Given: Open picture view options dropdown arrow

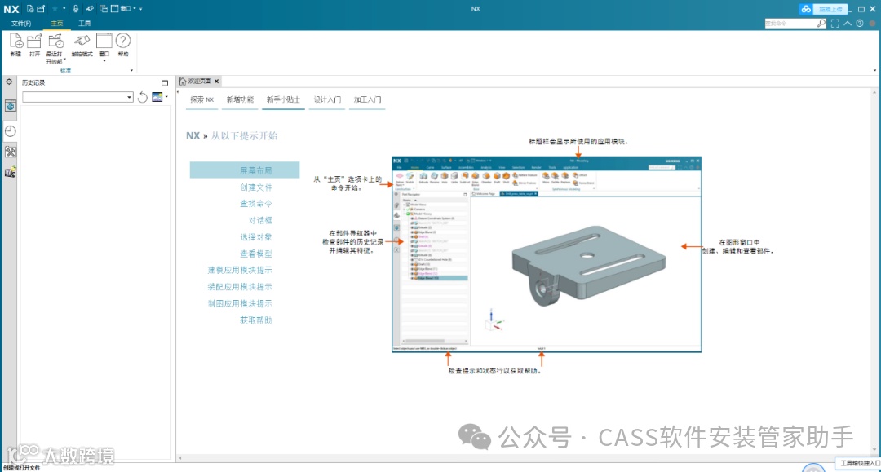Looking at the screenshot, I should [x=166, y=97].
